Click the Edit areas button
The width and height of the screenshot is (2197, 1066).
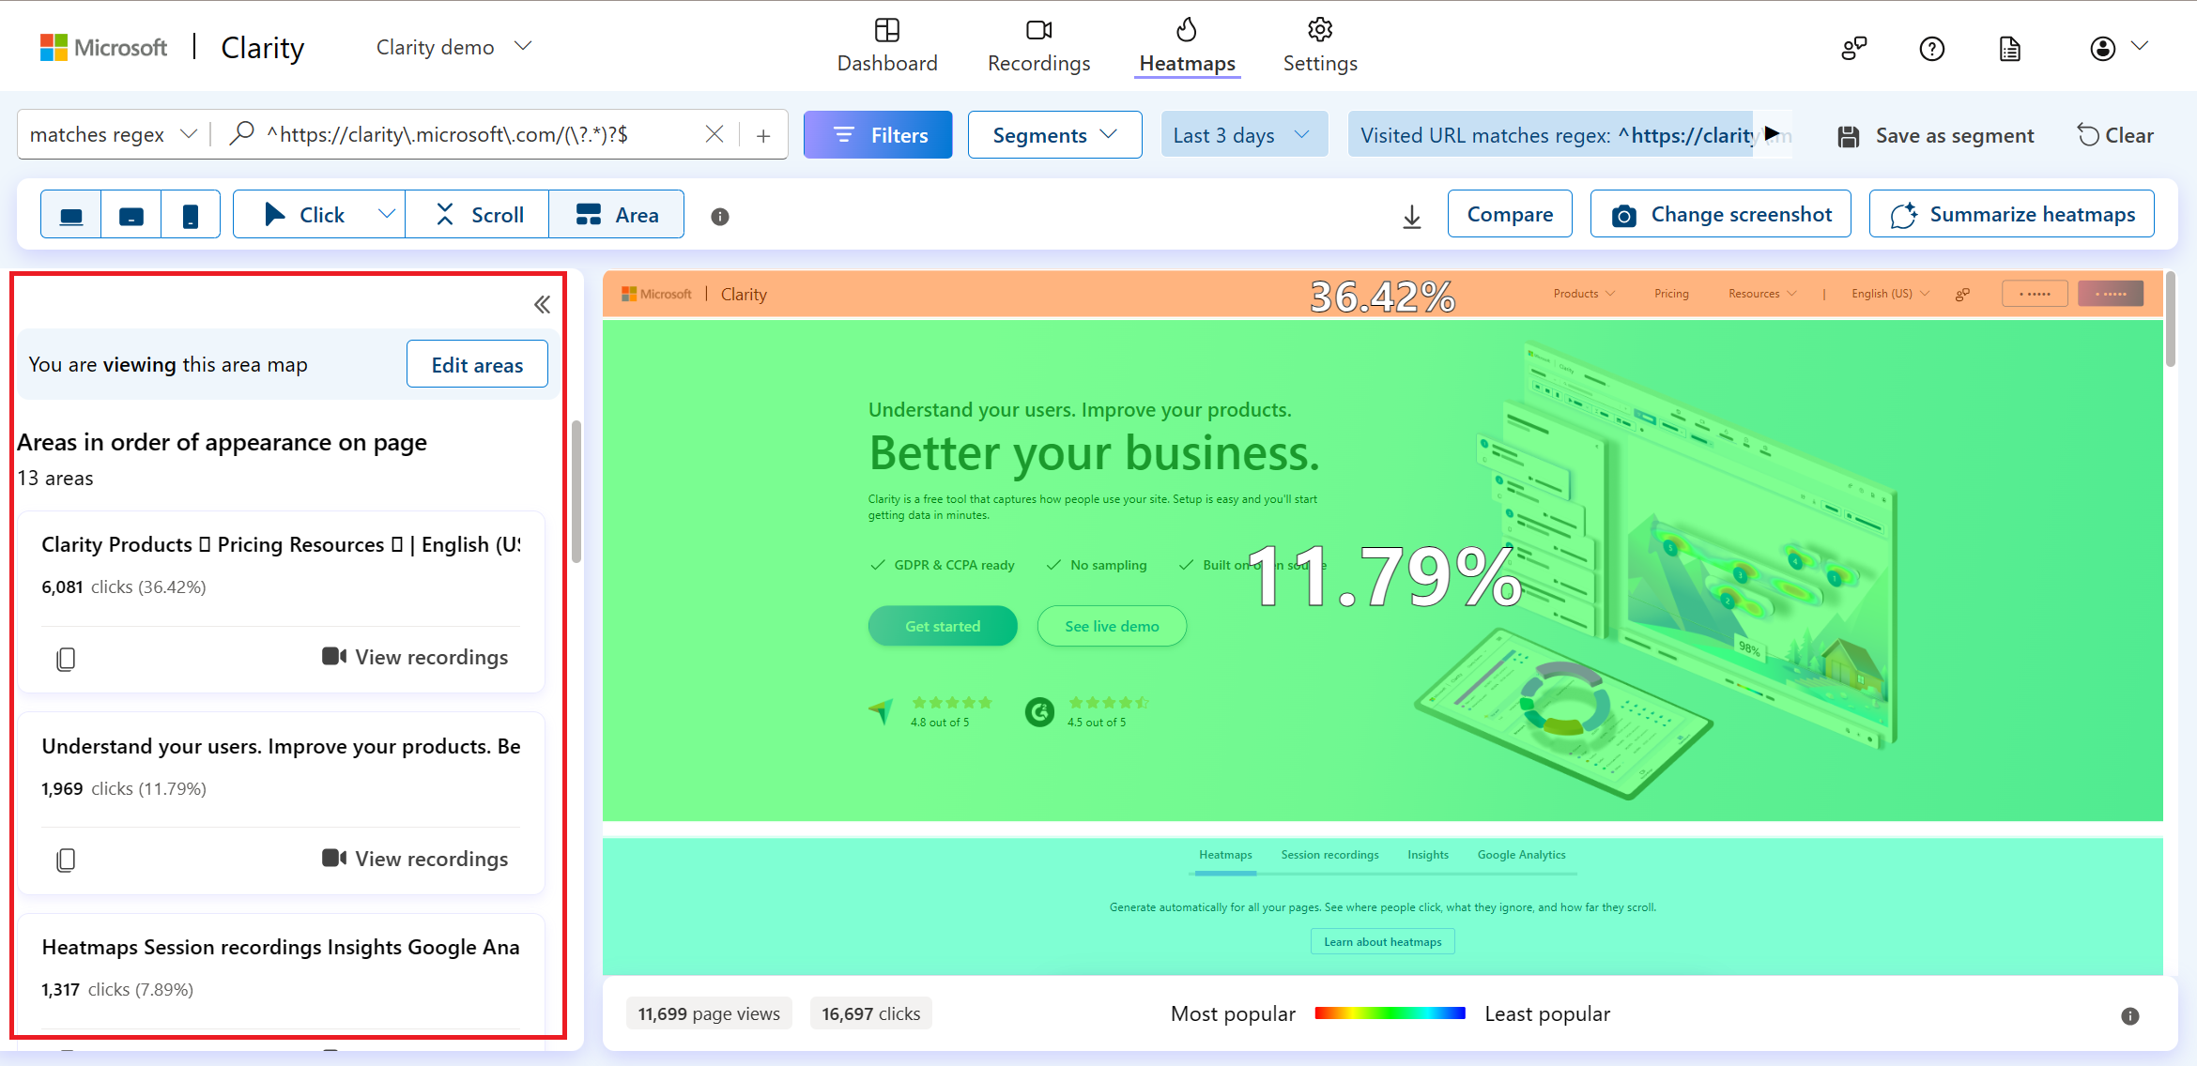477,364
